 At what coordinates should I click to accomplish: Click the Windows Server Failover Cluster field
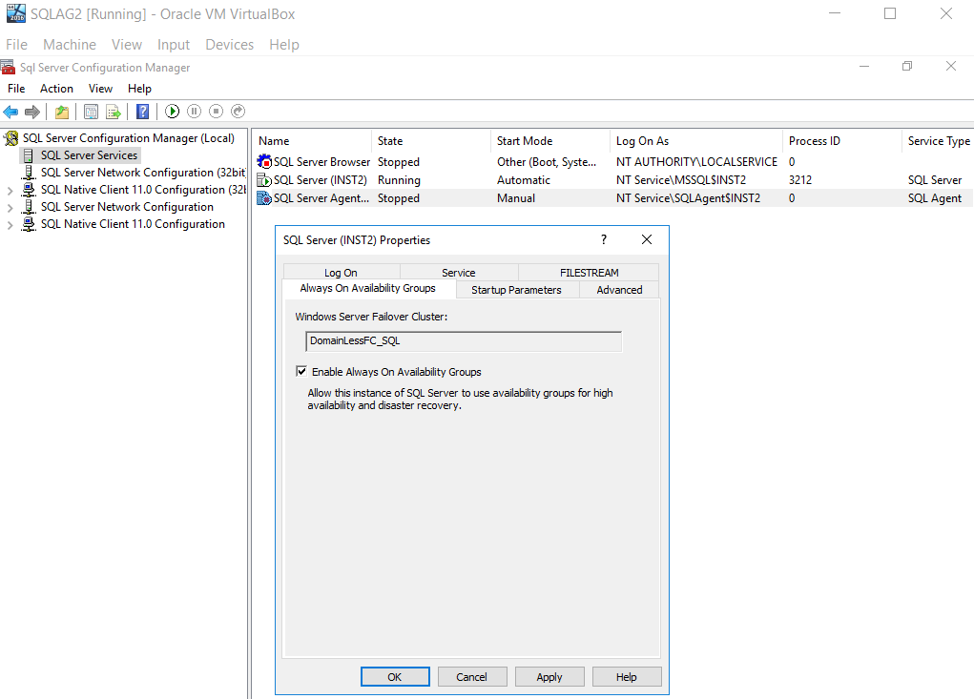click(x=464, y=340)
